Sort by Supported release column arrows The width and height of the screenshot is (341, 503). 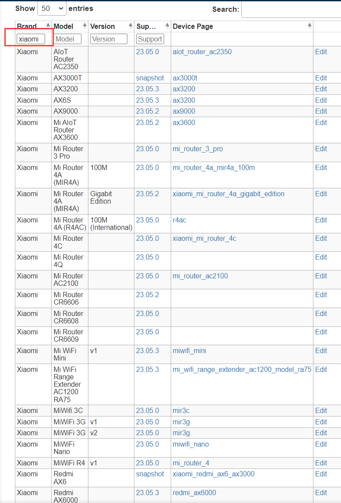pos(167,26)
